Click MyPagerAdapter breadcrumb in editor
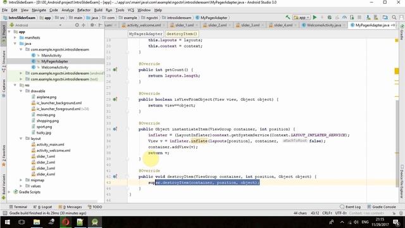The height and width of the screenshot is (228, 405). pyautogui.click(x=146, y=34)
